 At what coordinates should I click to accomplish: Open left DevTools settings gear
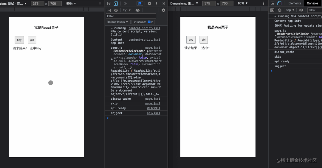click(x=149, y=4)
